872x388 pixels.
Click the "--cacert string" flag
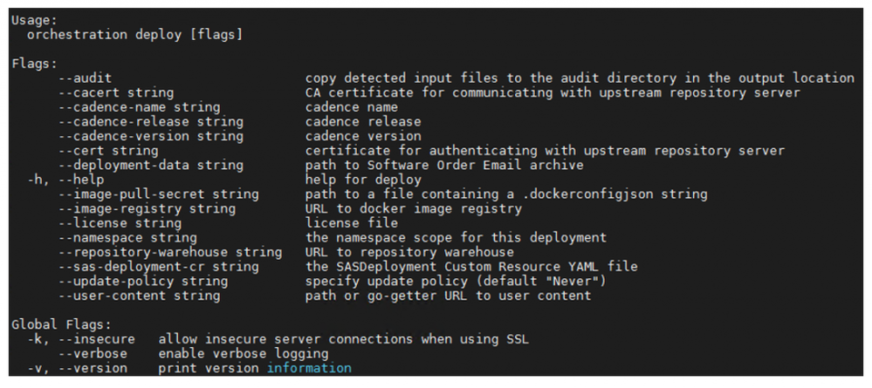[115, 92]
